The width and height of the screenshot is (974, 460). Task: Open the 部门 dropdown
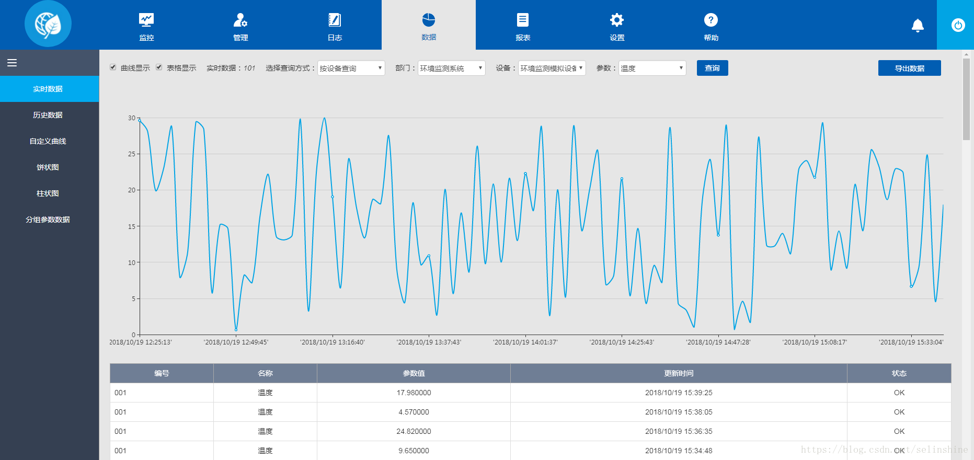click(x=452, y=68)
